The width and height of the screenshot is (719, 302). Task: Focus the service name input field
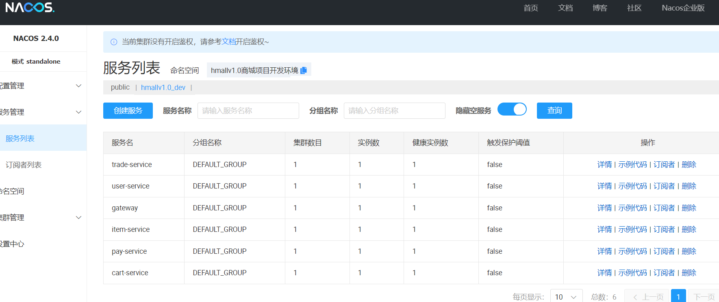click(x=248, y=111)
